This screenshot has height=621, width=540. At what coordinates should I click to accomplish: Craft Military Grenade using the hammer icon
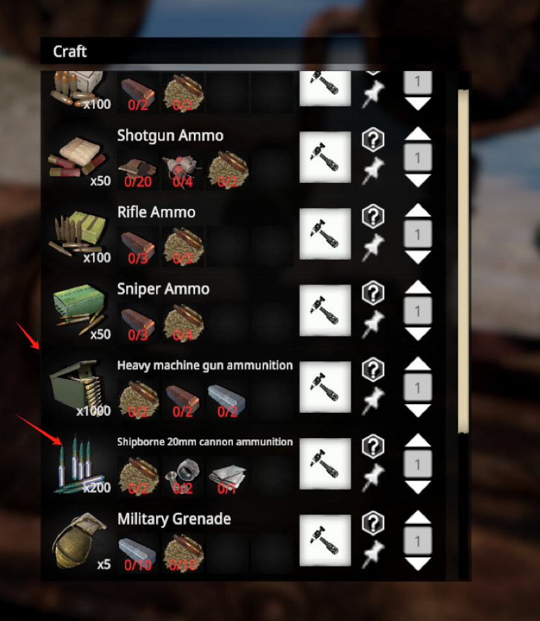click(x=325, y=540)
